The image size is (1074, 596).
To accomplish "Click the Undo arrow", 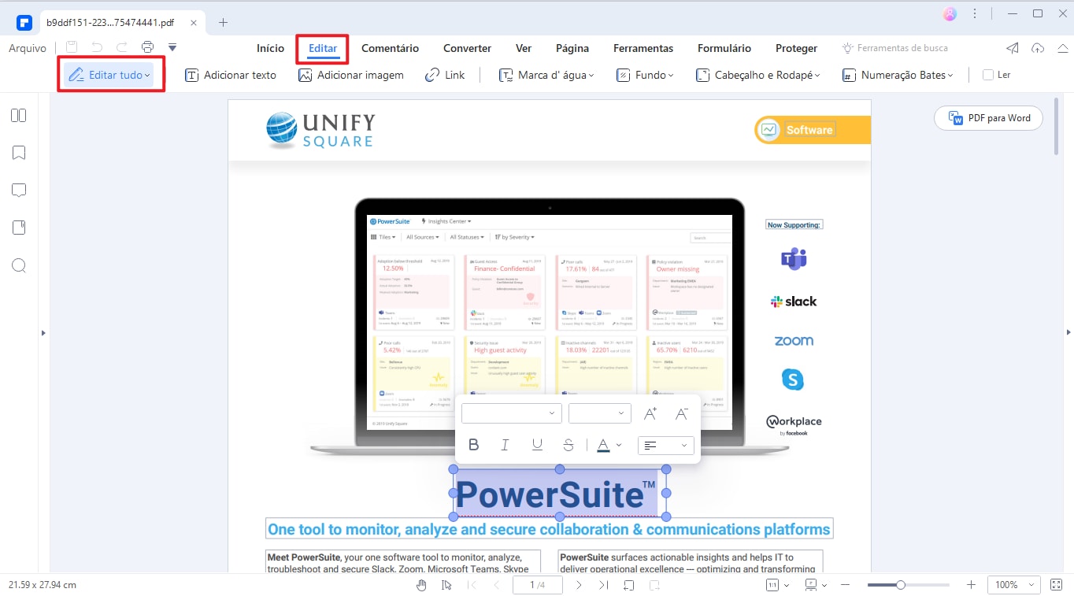I will (97, 47).
